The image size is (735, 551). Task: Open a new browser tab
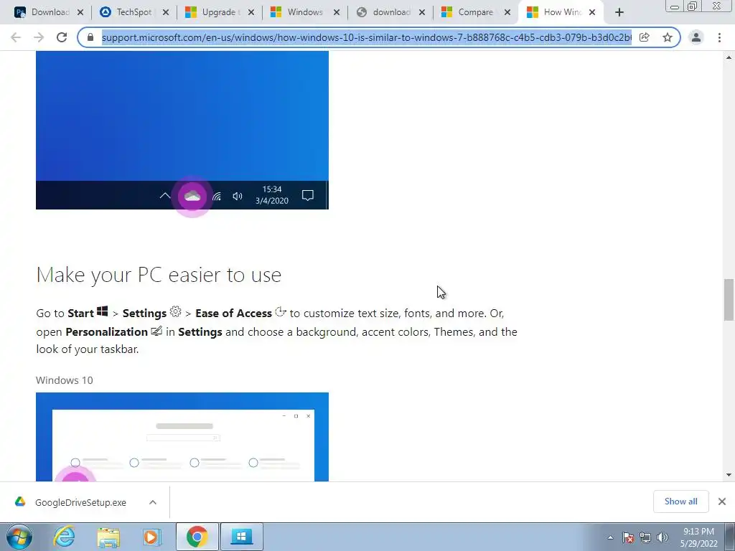(619, 12)
